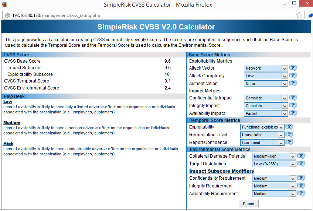
Task: Open the Confidentiality Requirement dropdown
Action: click(x=274, y=178)
